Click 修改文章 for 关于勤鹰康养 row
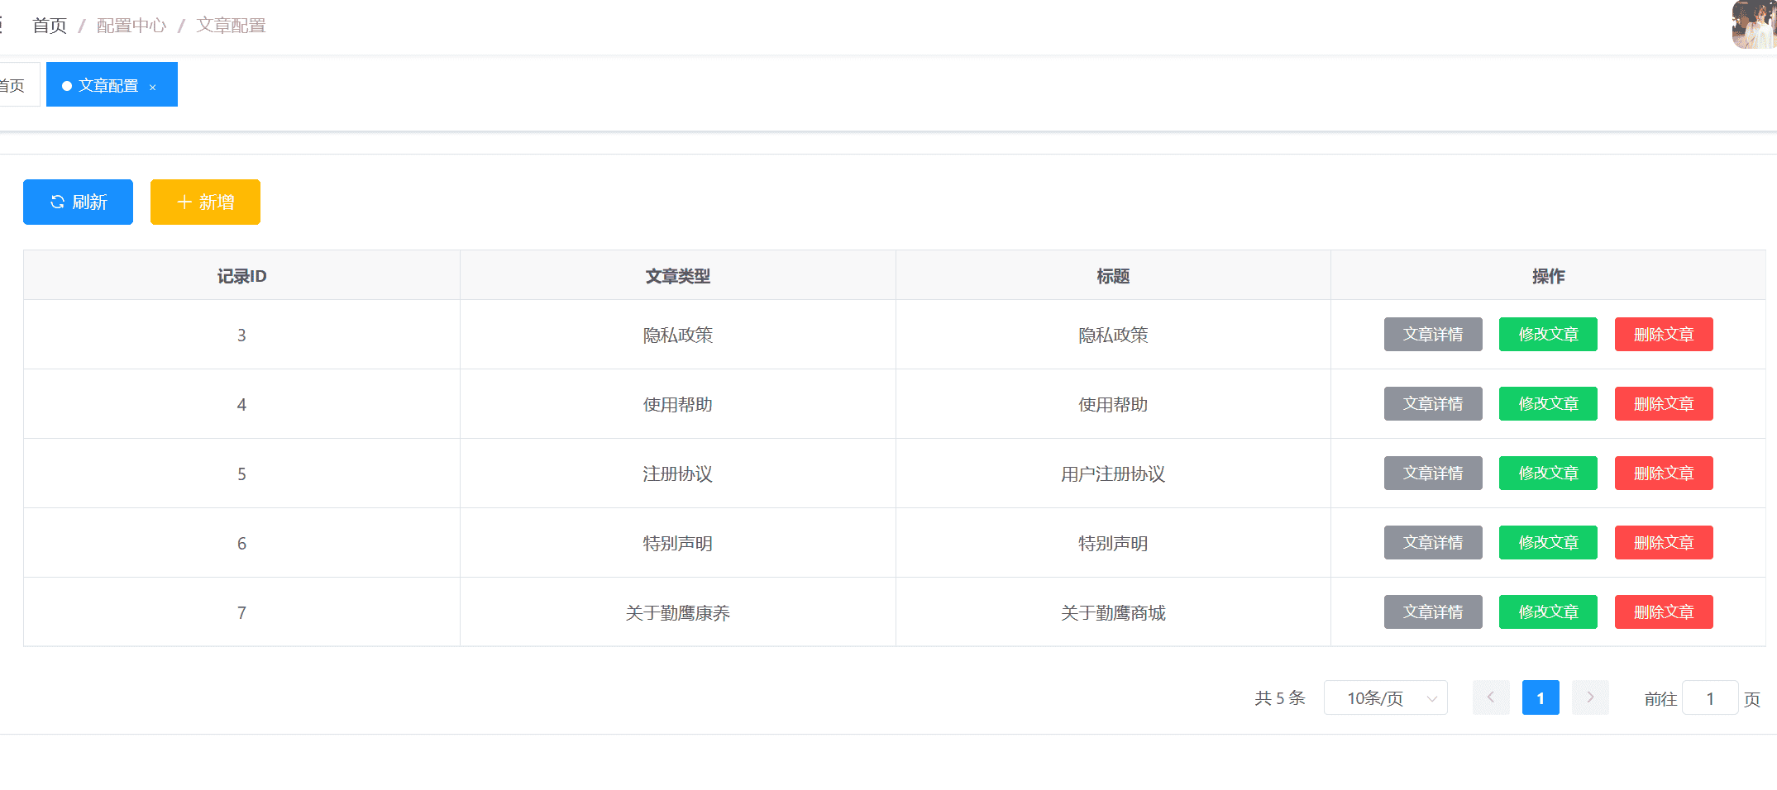 point(1547,612)
